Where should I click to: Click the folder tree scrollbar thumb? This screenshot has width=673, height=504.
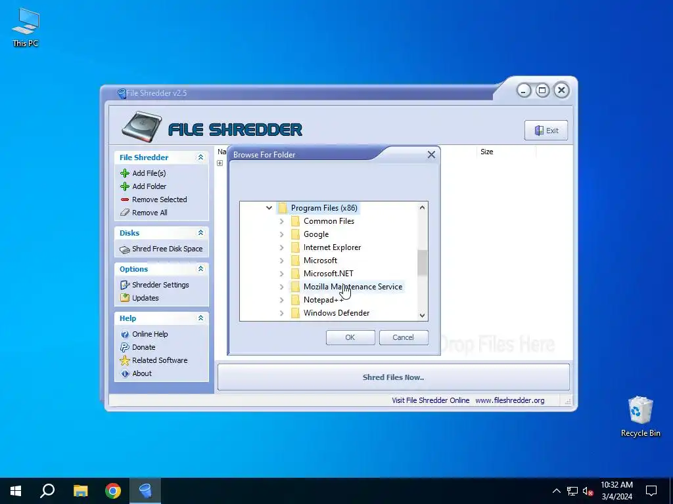423,262
